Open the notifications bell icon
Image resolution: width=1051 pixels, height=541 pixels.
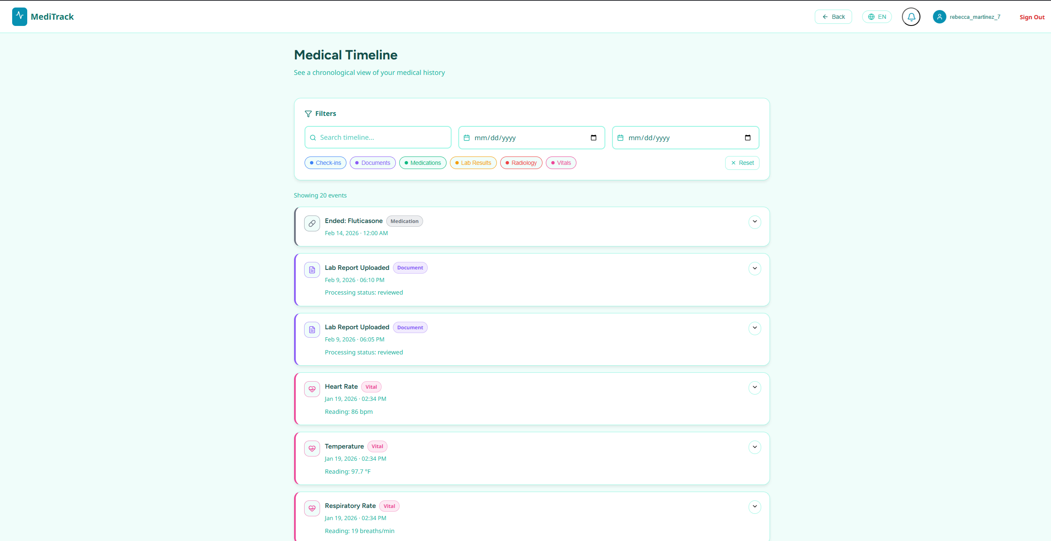(x=911, y=17)
